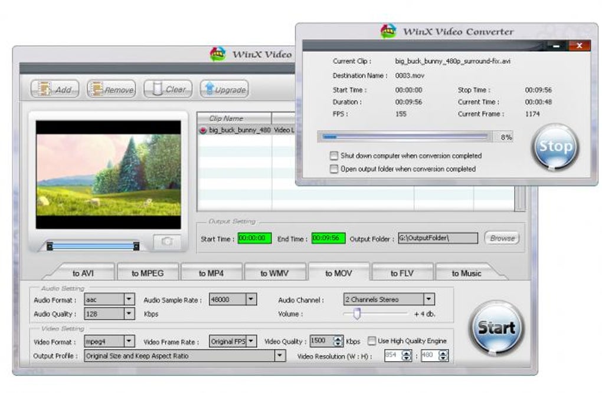Viewport: 602px width, 393px height.
Task: Click the Upgrade button
Action: pyautogui.click(x=224, y=89)
